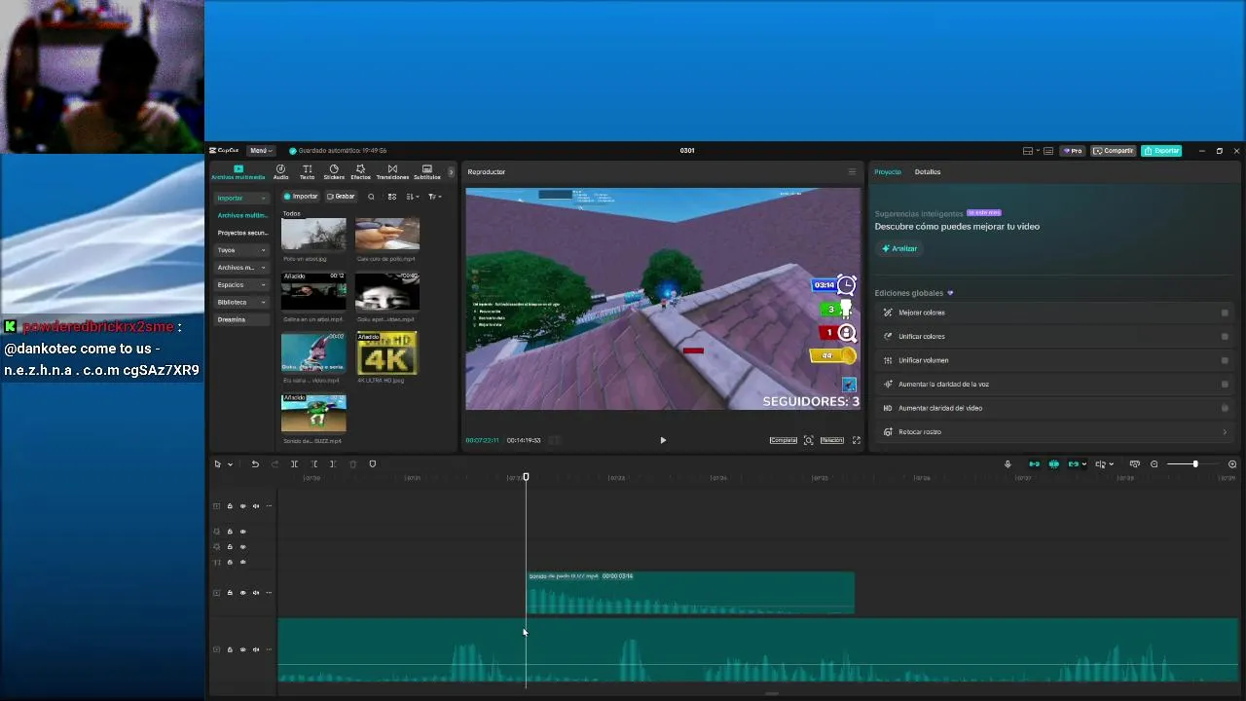Click the Importar button beside Grabar
1246x701 pixels.
point(301,197)
